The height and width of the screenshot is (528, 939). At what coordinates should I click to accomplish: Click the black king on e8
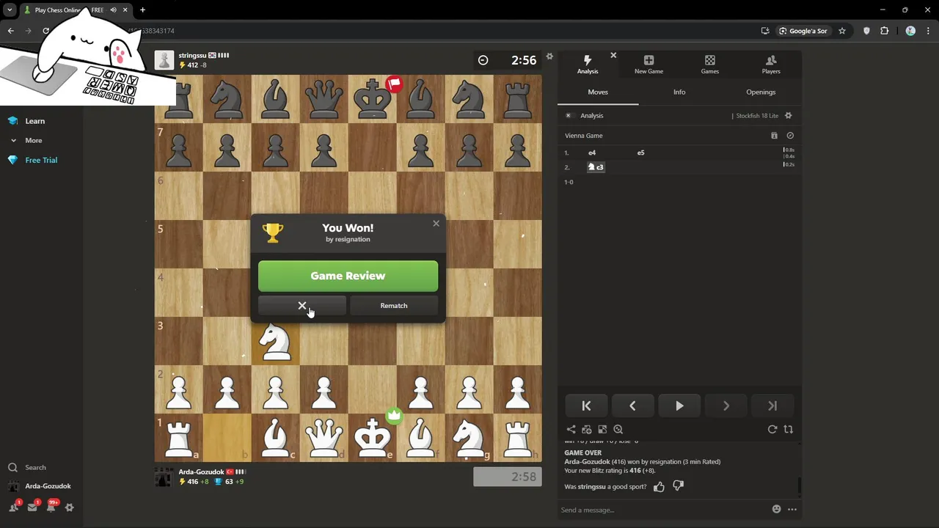pos(372,98)
